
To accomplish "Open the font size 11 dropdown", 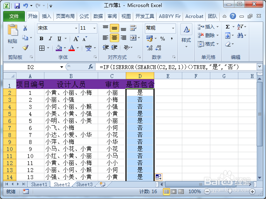I will coord(94,28).
